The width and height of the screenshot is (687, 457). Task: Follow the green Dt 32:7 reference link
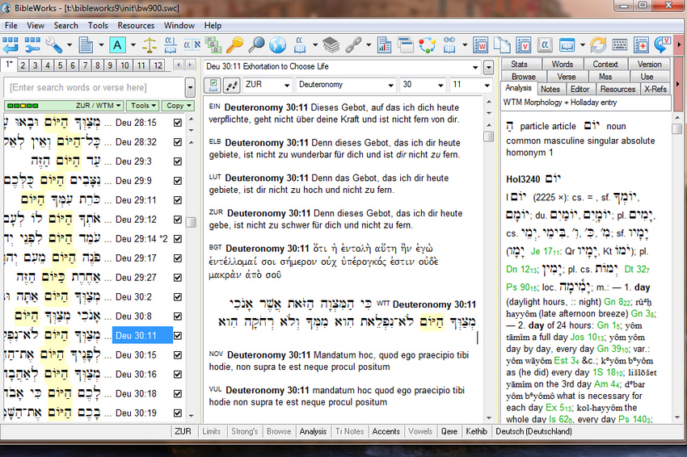coord(637,269)
